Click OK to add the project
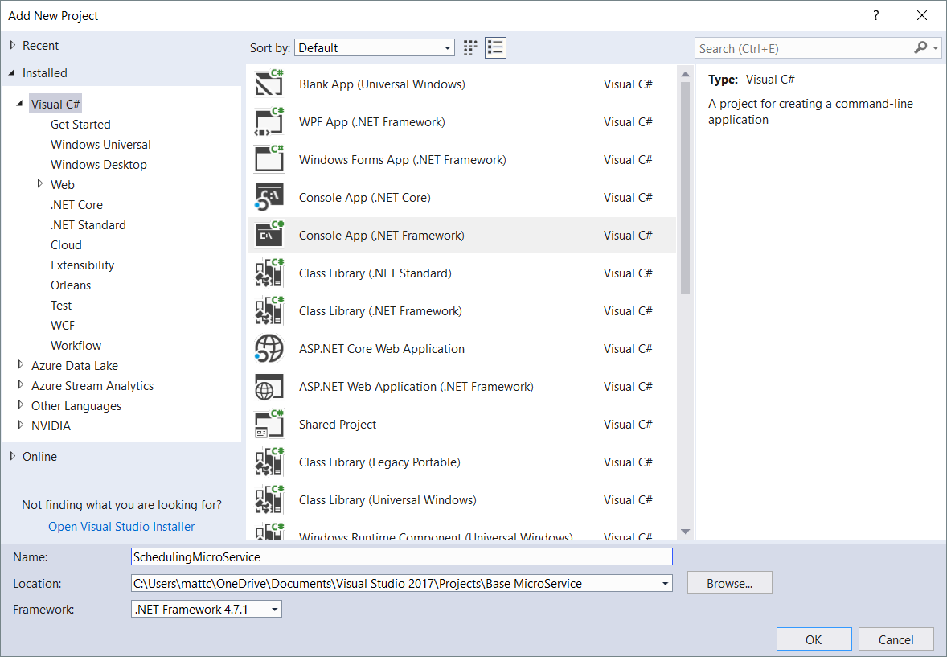Screen dimensions: 947x657 pos(814,639)
